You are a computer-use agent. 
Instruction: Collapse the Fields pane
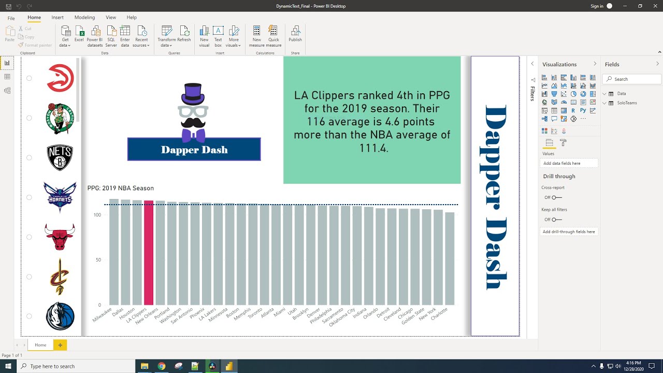658,64
